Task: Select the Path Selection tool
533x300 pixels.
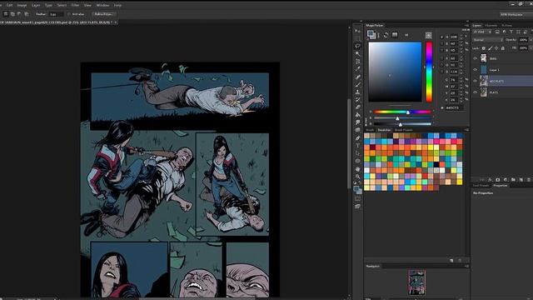Action: pos(357,153)
